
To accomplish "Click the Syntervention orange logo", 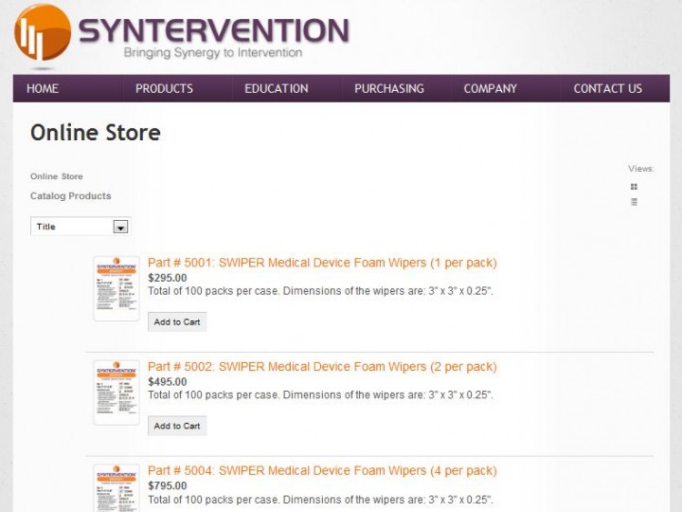I will point(43,32).
